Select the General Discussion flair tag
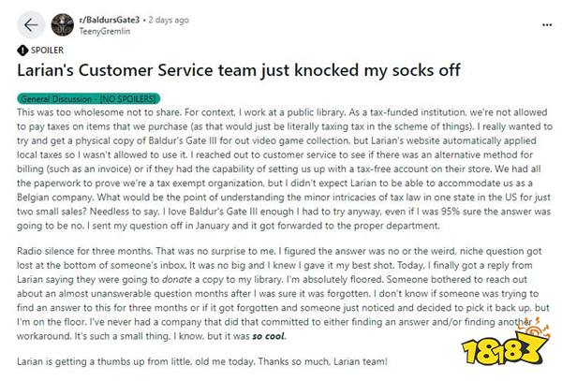 click(89, 98)
